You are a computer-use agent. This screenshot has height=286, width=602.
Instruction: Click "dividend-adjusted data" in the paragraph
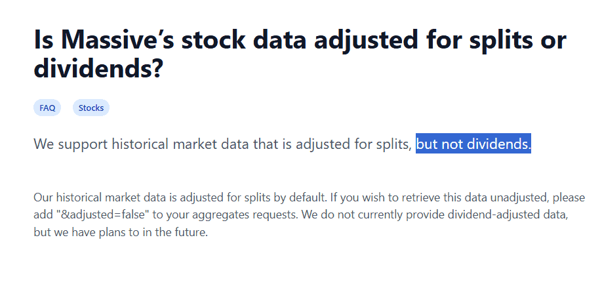[x=516, y=215]
